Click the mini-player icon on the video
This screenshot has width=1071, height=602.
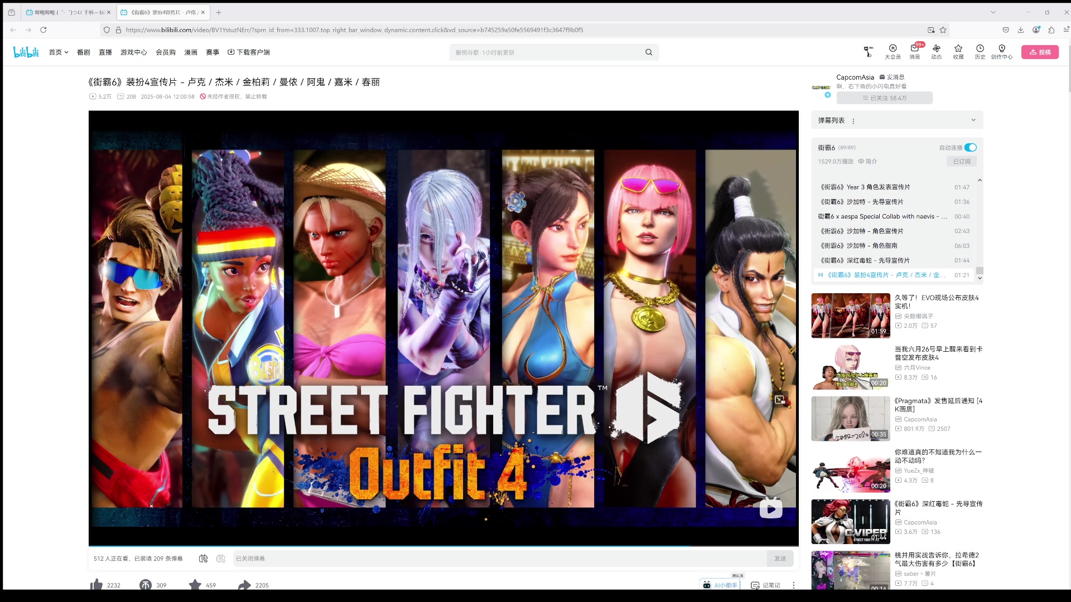tap(780, 399)
